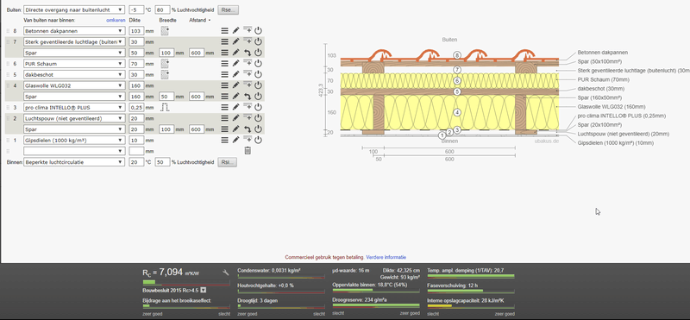Screen dimensions: 690x320
Task: Open layer menu for Sterk geventileerde luchtlaag
Action: click(x=224, y=41)
